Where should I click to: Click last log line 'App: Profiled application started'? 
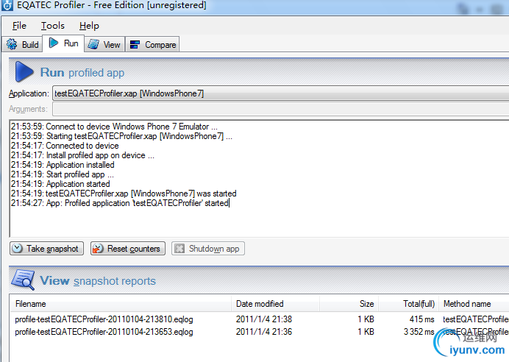[120, 203]
